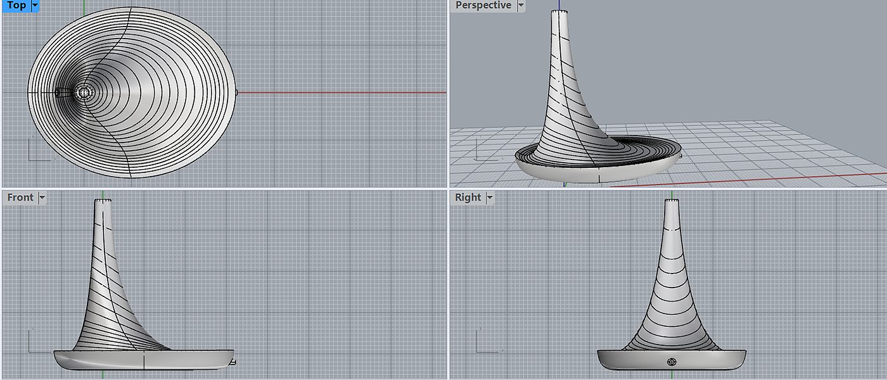Select the circular port on base in Right view
Viewport: 887px width, 380px height.
[672, 362]
